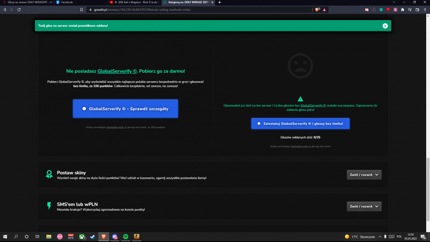Click the GlobalServerify Sprawdź szczegóły button
The image size is (430, 242).
tap(125, 109)
